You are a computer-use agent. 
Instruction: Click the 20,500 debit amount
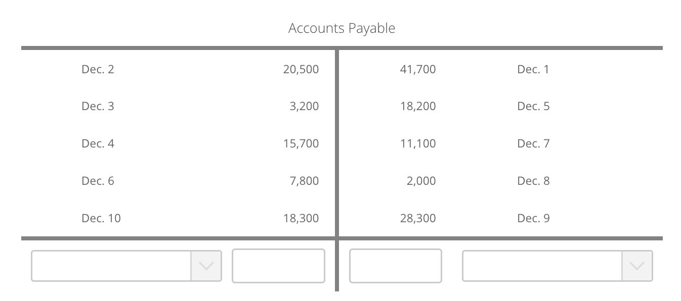301,69
